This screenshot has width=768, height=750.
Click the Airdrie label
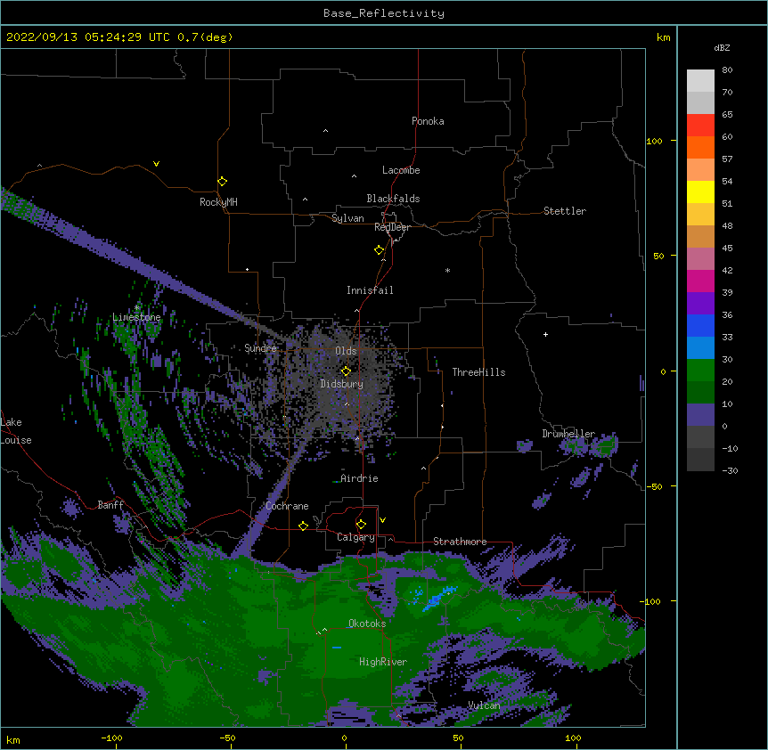(360, 478)
